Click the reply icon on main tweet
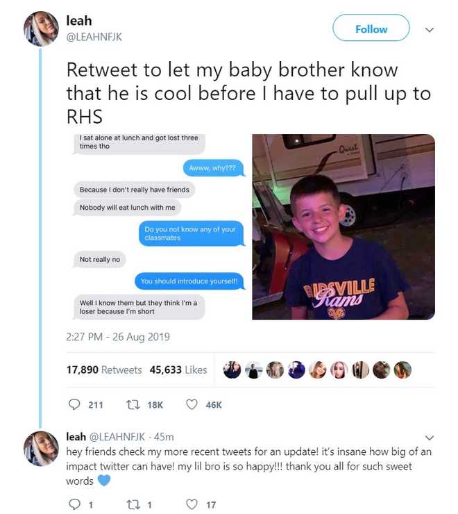Screen dimensions: 458x514 (74, 405)
